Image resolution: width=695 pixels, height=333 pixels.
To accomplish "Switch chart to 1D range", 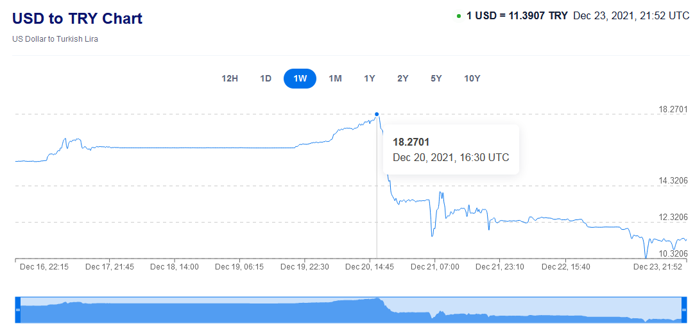I will [266, 78].
